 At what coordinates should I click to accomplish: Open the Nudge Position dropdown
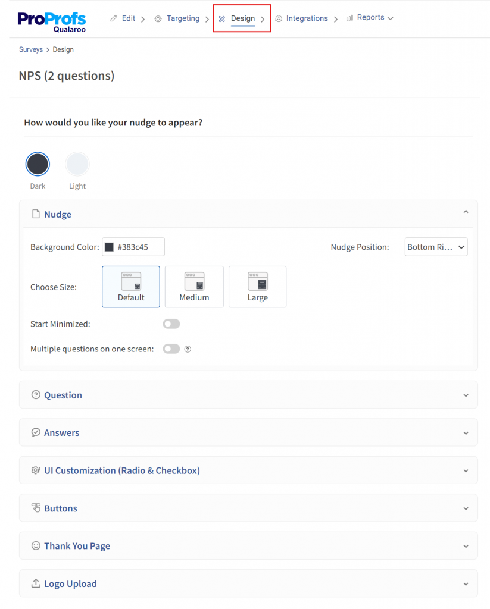tap(436, 247)
